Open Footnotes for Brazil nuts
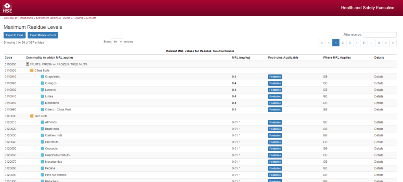 [x=275, y=129]
